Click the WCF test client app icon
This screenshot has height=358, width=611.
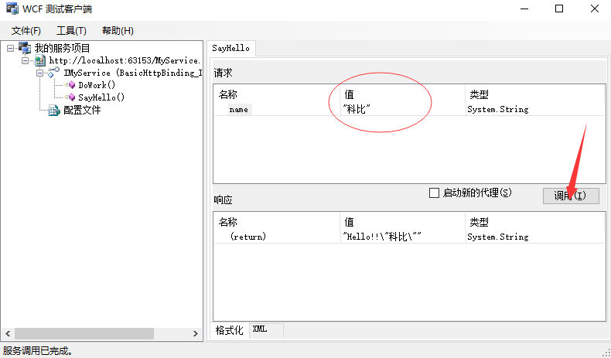[12, 9]
